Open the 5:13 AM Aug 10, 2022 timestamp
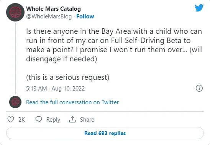This screenshot has height=145, width=210. click(x=55, y=89)
